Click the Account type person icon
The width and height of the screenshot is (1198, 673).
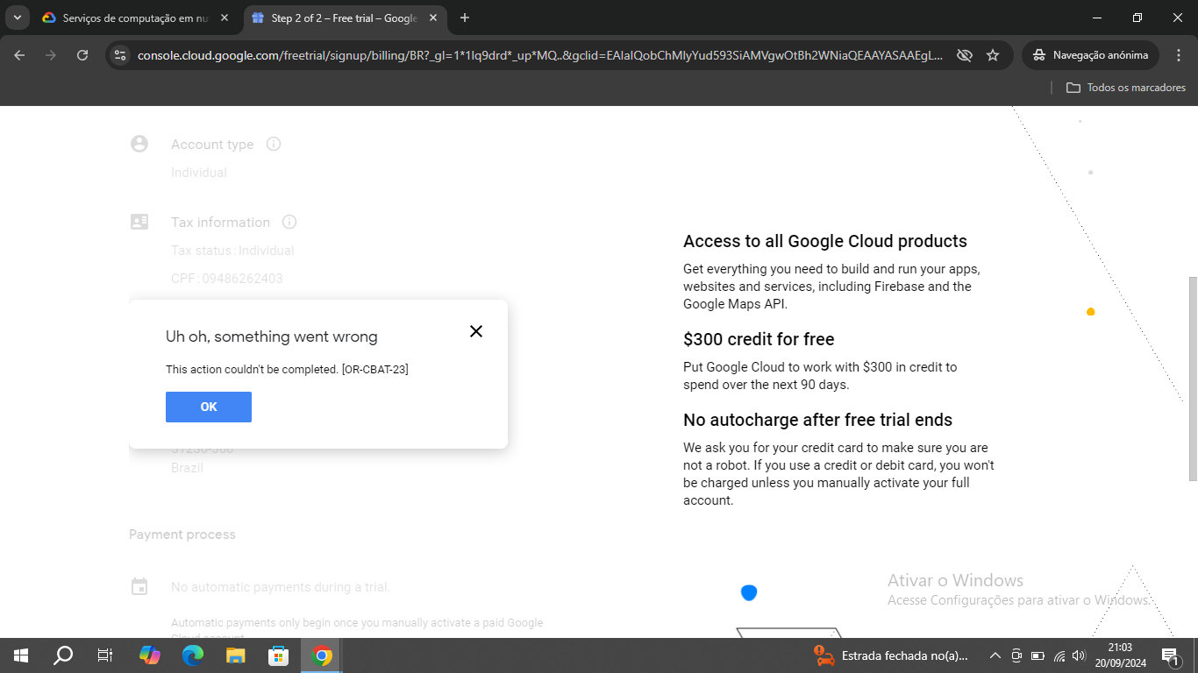[139, 144]
